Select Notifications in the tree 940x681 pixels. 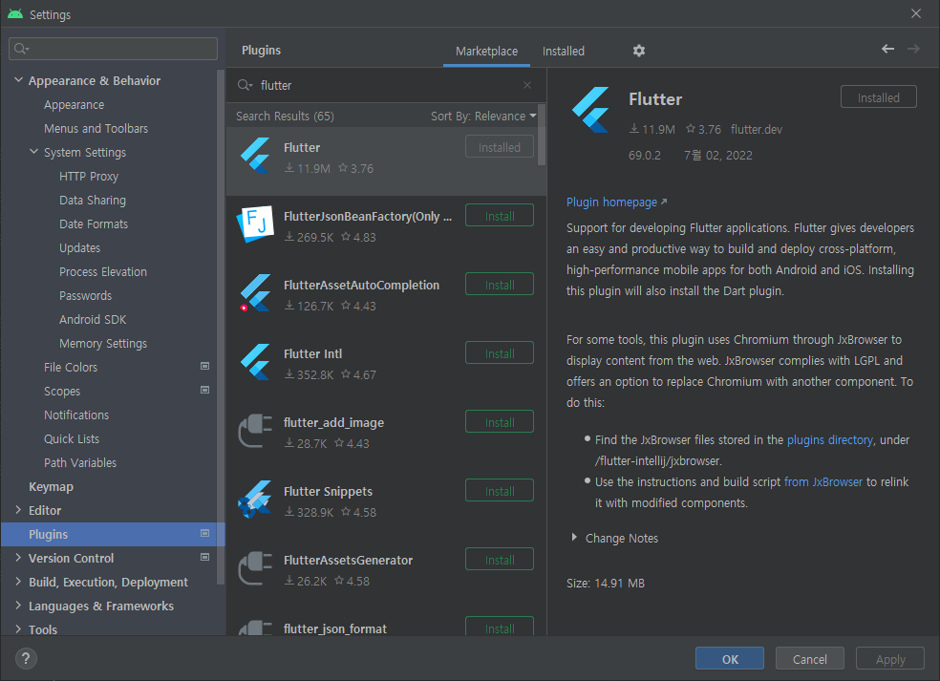(x=76, y=415)
